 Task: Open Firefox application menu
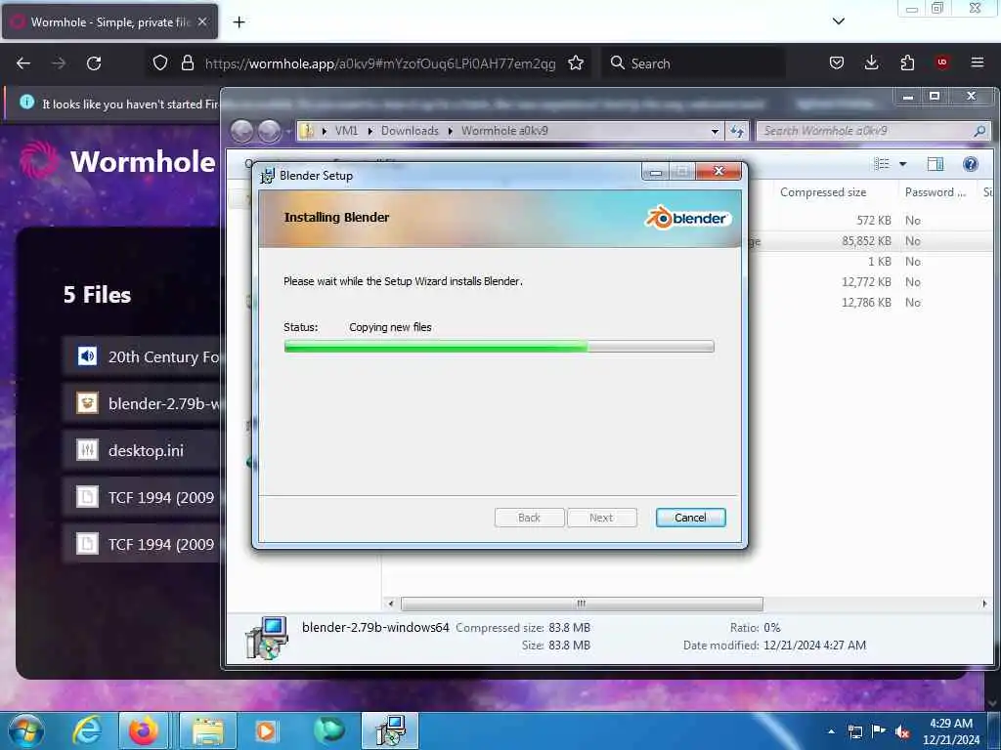[977, 62]
